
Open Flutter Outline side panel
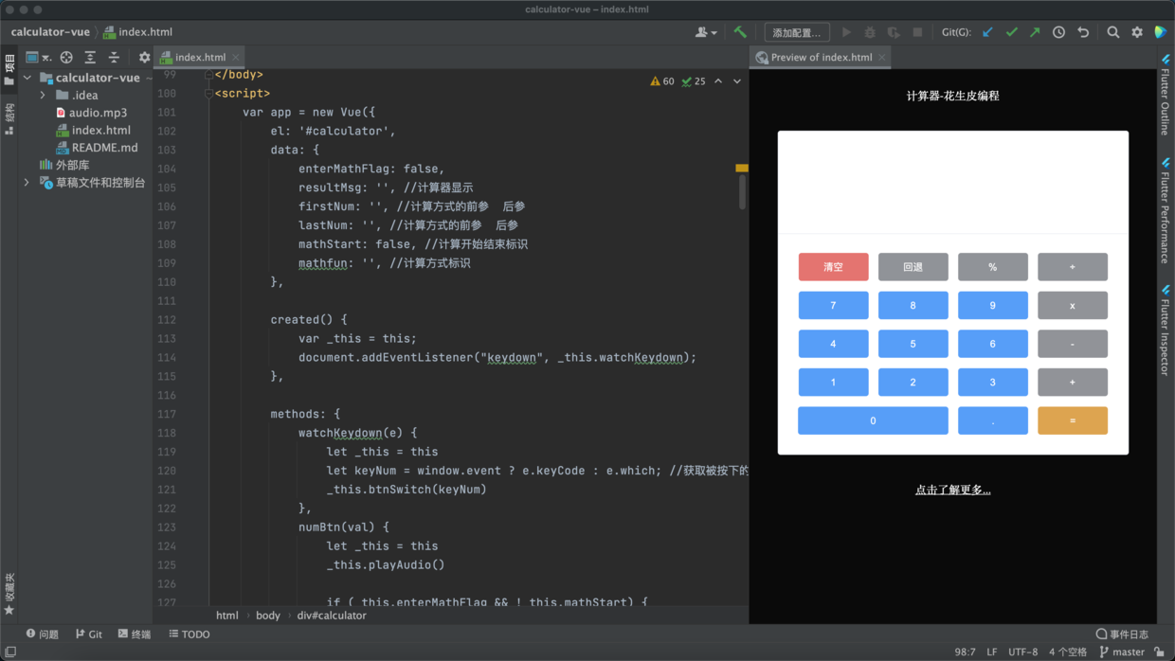point(1166,95)
